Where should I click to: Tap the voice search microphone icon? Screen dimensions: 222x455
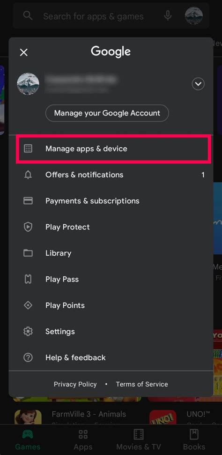coord(168,15)
